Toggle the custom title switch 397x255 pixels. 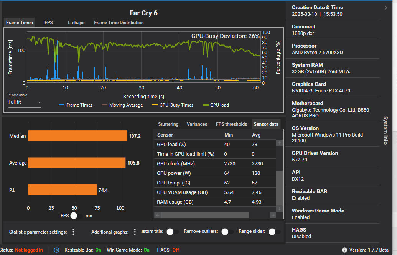tap(172, 232)
